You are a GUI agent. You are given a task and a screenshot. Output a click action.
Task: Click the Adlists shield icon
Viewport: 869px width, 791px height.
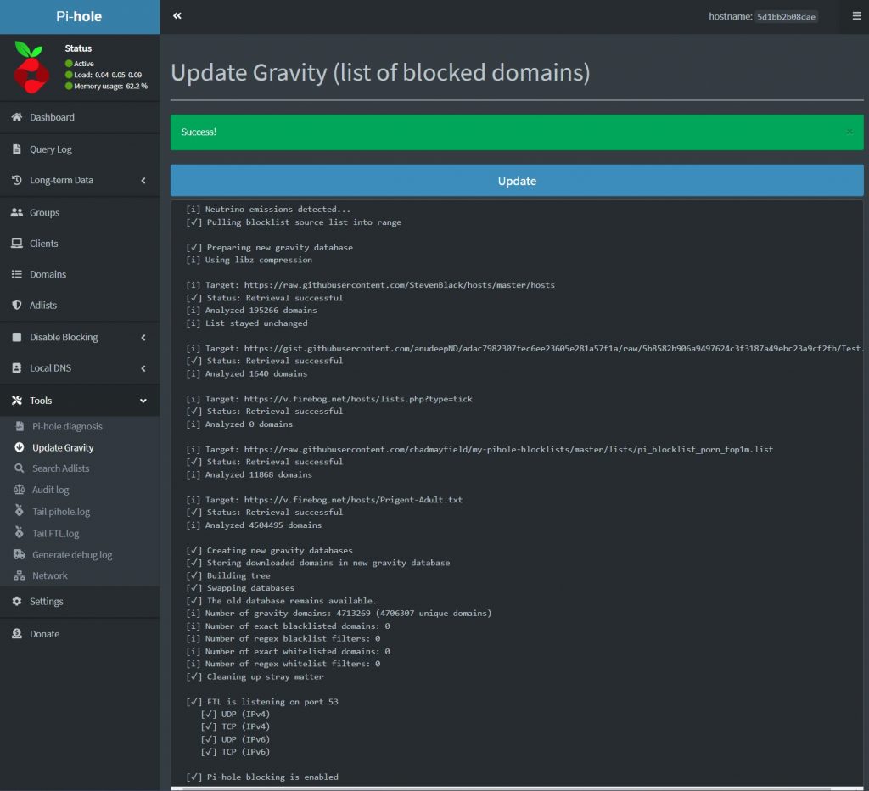pos(17,305)
